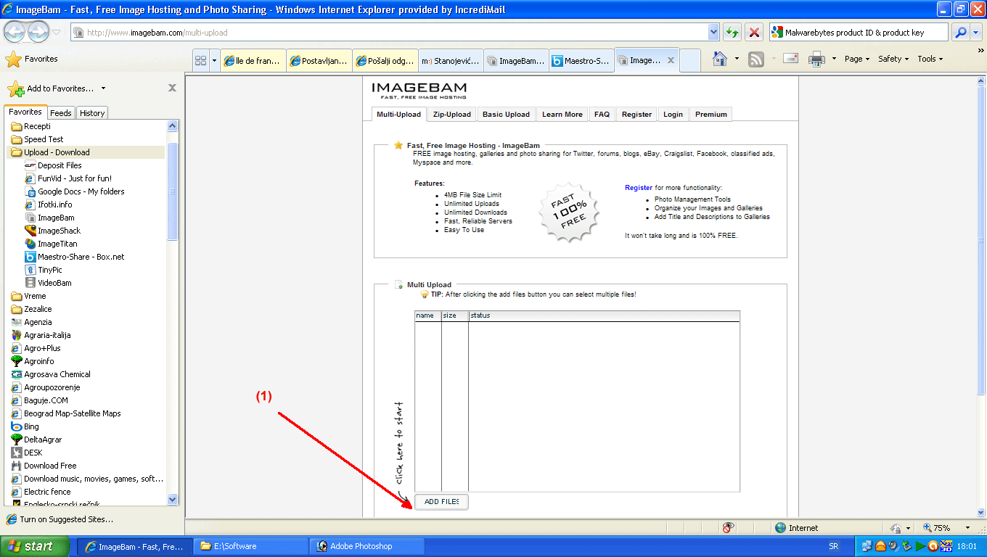The height and width of the screenshot is (557, 987).
Task: Click the blue Register link in the text
Action: (639, 188)
